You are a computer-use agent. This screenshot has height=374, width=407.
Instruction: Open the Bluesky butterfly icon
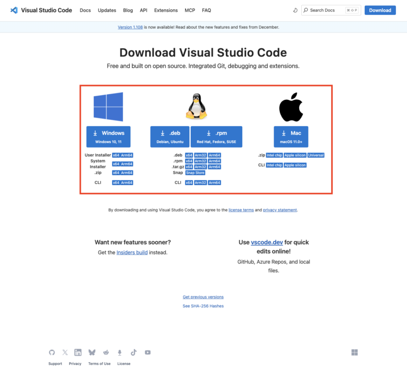(92, 352)
